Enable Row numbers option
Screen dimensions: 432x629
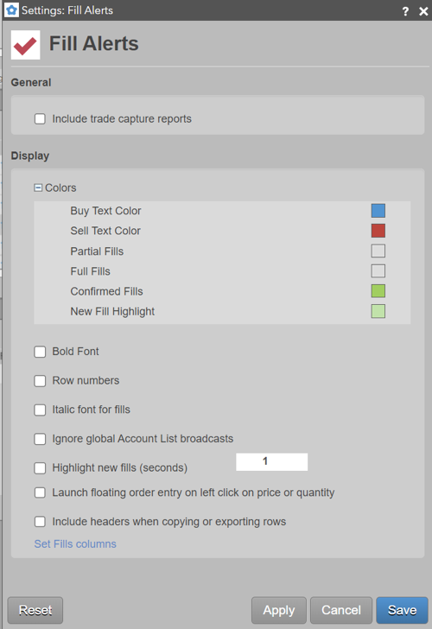(40, 381)
